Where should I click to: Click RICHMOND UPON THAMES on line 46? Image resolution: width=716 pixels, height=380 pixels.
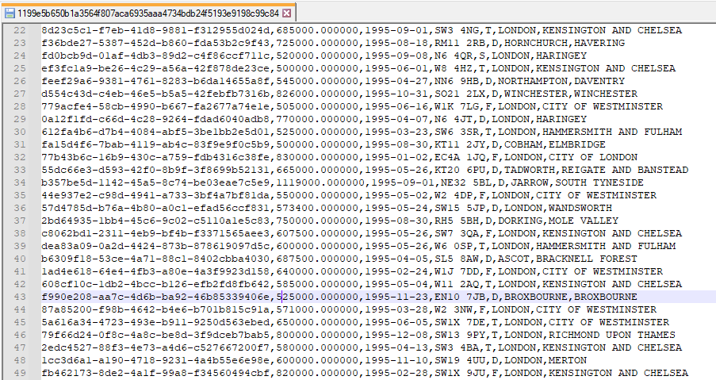(612, 336)
